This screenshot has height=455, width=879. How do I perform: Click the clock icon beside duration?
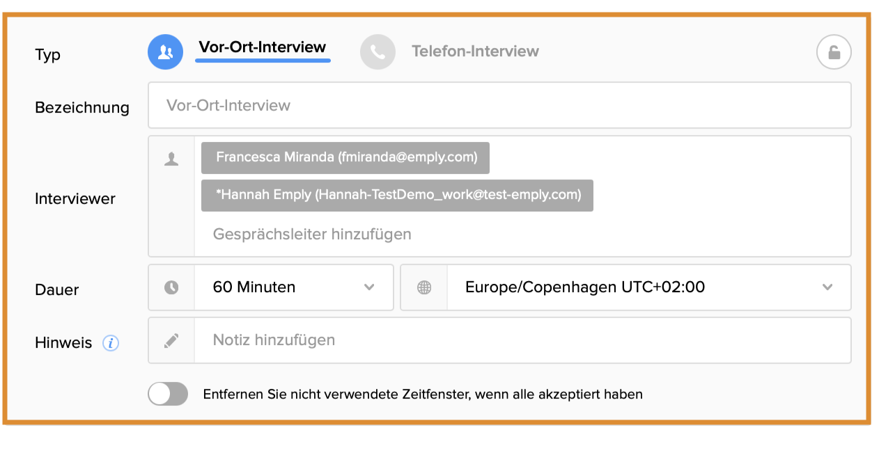point(171,287)
